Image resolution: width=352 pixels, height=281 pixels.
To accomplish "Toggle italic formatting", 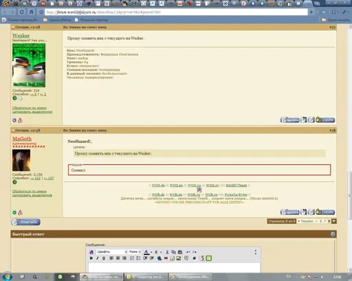I will tap(98, 258).
